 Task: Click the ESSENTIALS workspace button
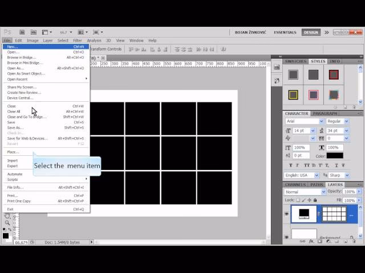[285, 32]
